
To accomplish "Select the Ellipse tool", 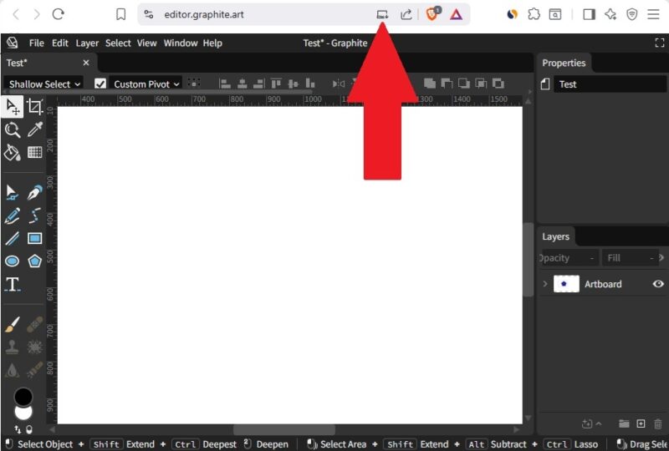I will tap(13, 261).
